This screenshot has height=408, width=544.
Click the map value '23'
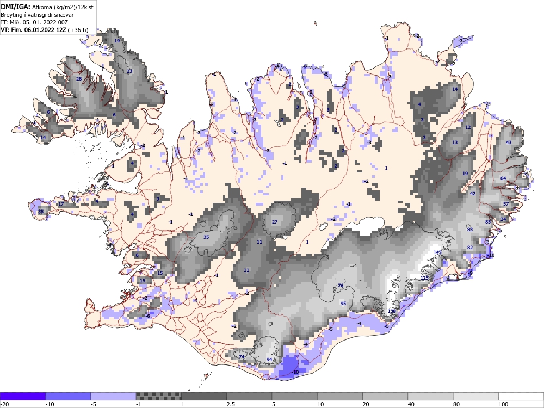(x=129, y=71)
